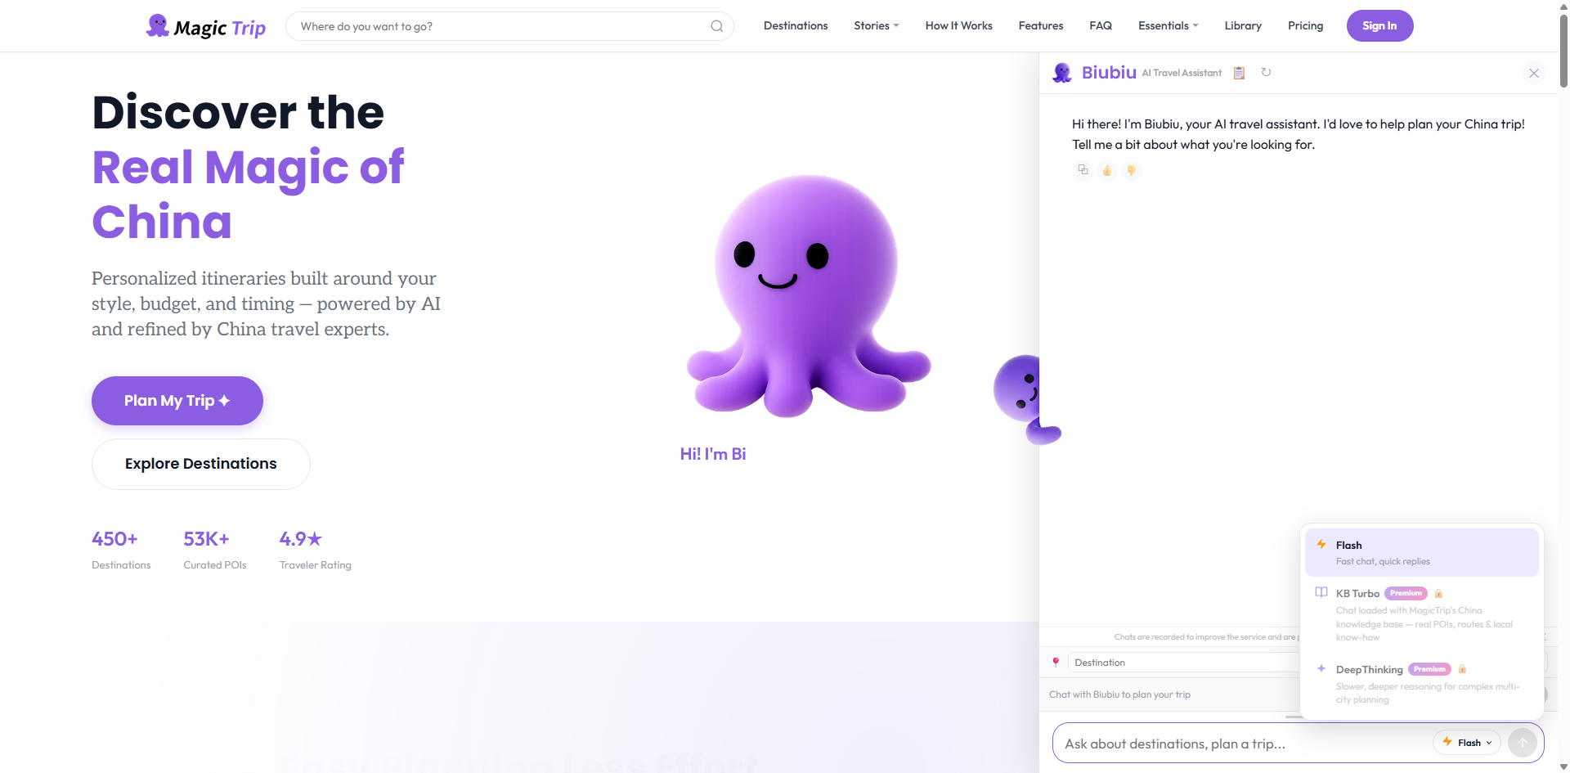The width and height of the screenshot is (1570, 773).
Task: Click the Magic Trip octopus logo
Action: (x=157, y=25)
